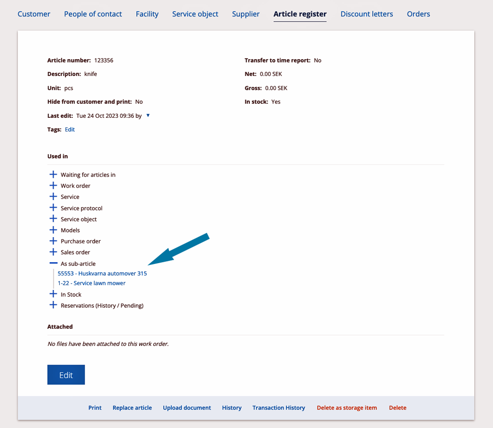Switch to People of contact tab
This screenshot has height=428, width=493.
(93, 14)
